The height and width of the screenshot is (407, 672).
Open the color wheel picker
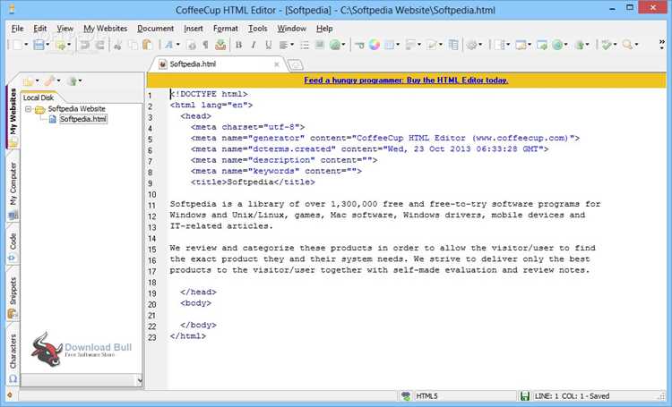click(x=375, y=45)
